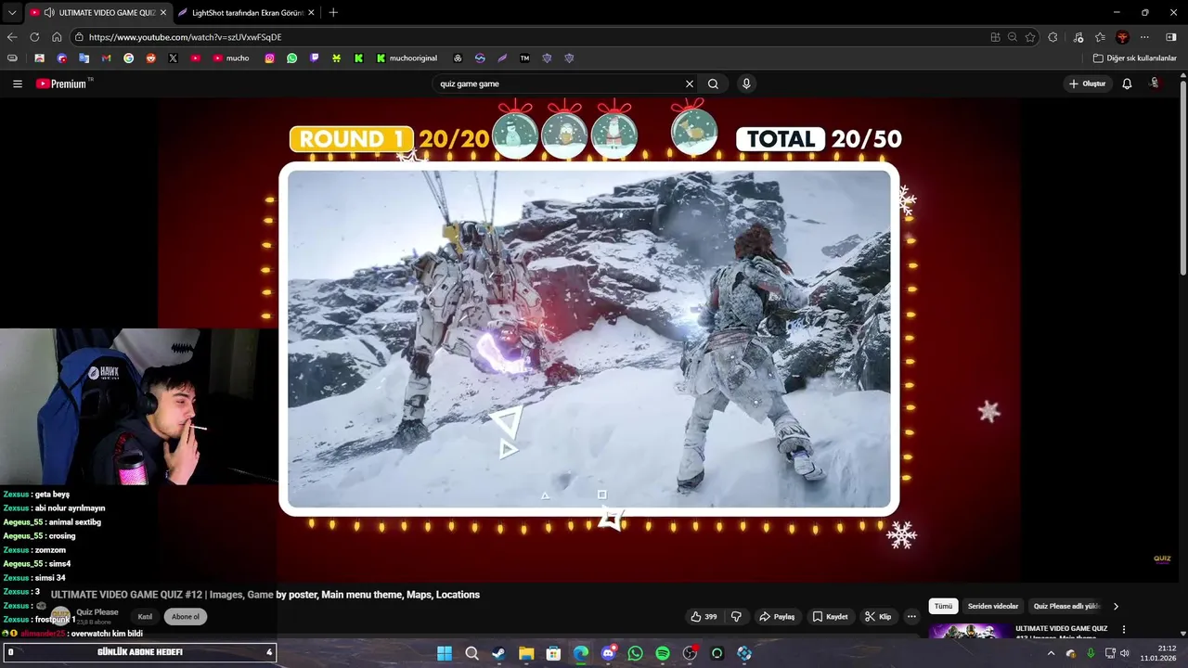Open Gmail bookmark

pyautogui.click(x=106, y=58)
